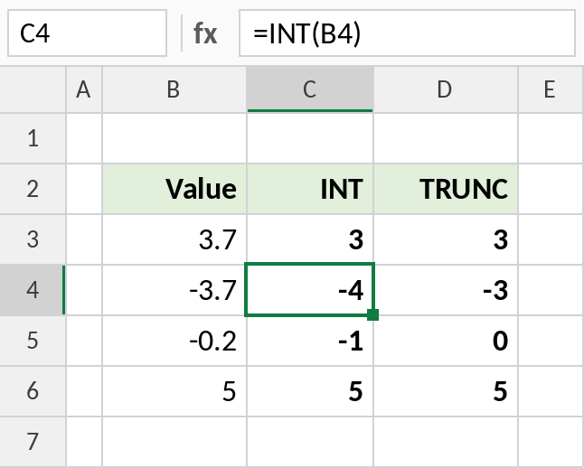Select row 4 header
This screenshot has width=584, height=468.
click(x=33, y=290)
